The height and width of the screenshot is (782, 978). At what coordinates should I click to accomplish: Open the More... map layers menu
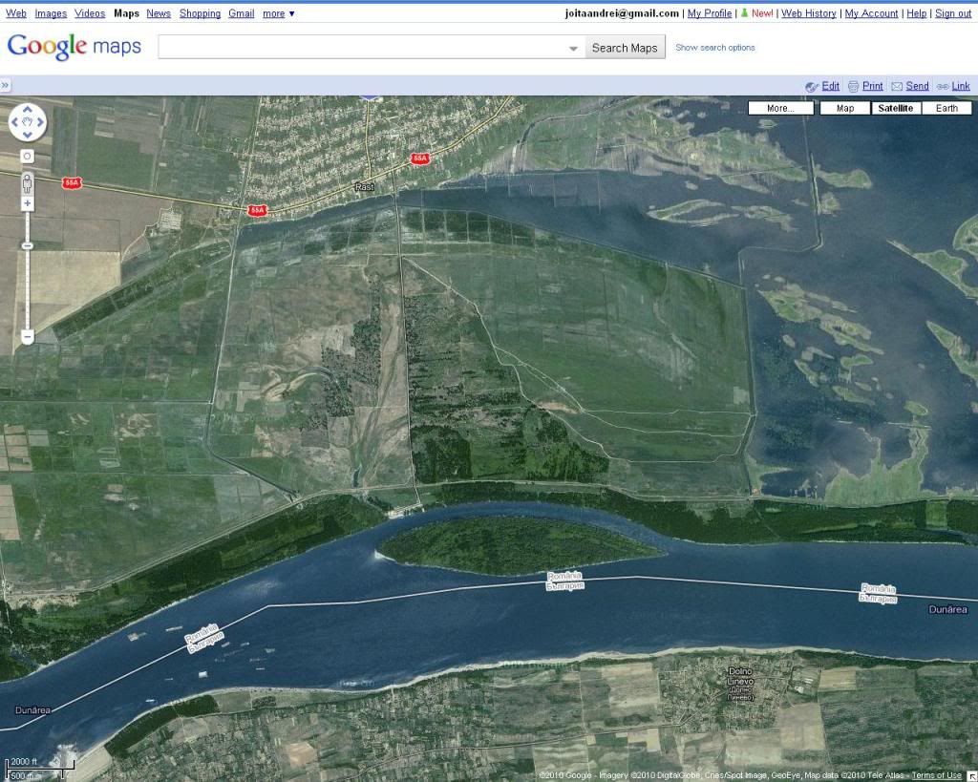781,108
